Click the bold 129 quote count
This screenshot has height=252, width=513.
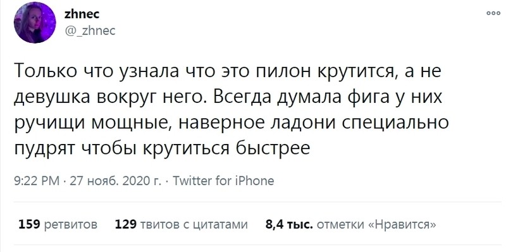click(126, 225)
